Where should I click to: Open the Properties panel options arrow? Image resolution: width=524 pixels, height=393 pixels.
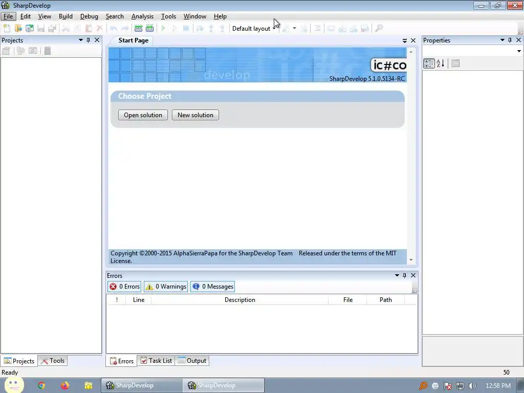pyautogui.click(x=503, y=40)
